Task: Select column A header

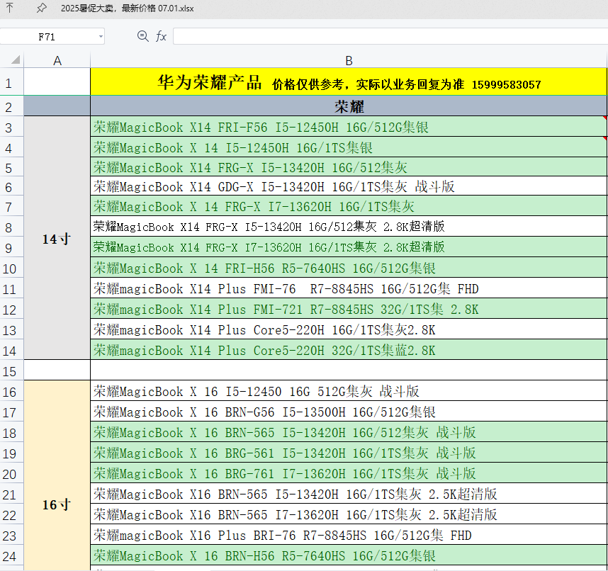Action: coord(57,61)
